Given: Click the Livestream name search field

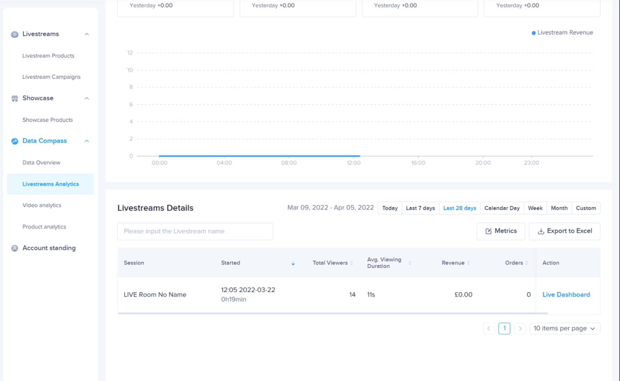Looking at the screenshot, I should pyautogui.click(x=195, y=231).
